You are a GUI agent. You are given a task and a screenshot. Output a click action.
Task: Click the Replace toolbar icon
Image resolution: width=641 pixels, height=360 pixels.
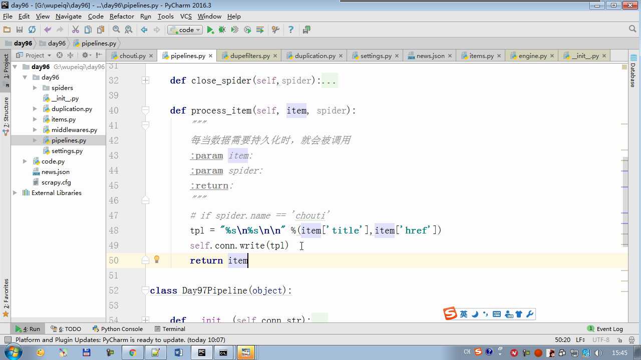(129, 30)
